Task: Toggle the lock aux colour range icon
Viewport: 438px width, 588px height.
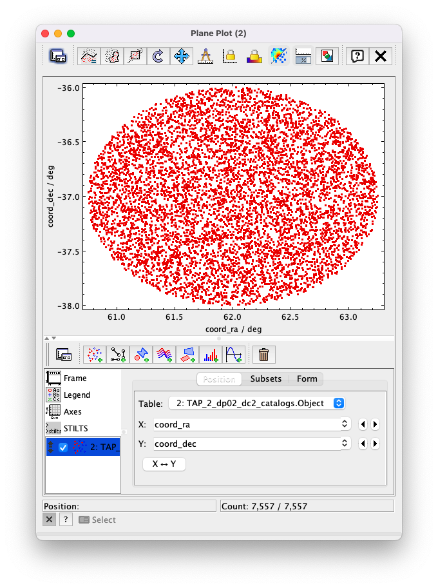Action: [254, 56]
